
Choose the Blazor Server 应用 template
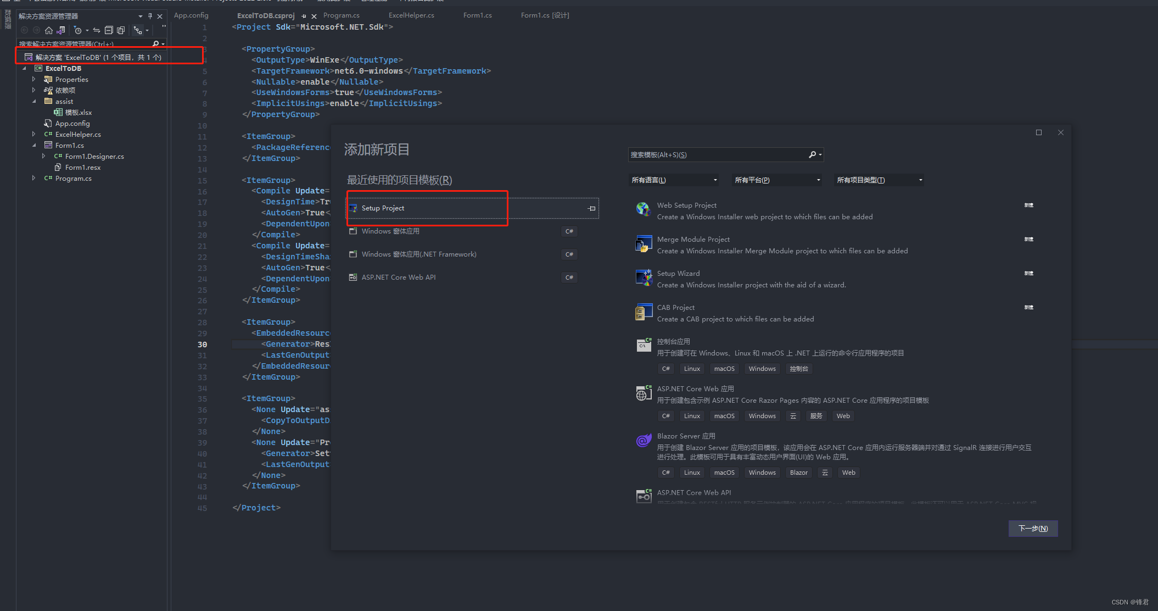835,455
